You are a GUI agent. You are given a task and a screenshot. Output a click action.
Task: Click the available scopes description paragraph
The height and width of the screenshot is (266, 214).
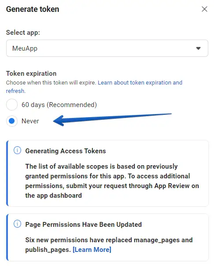(x=112, y=181)
